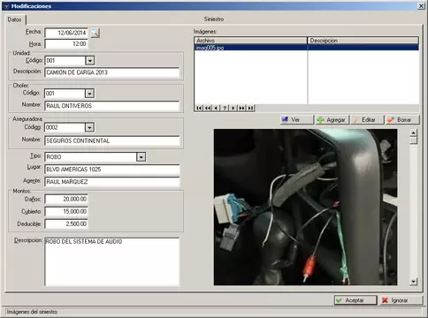Click the Agregar image button

(332, 119)
